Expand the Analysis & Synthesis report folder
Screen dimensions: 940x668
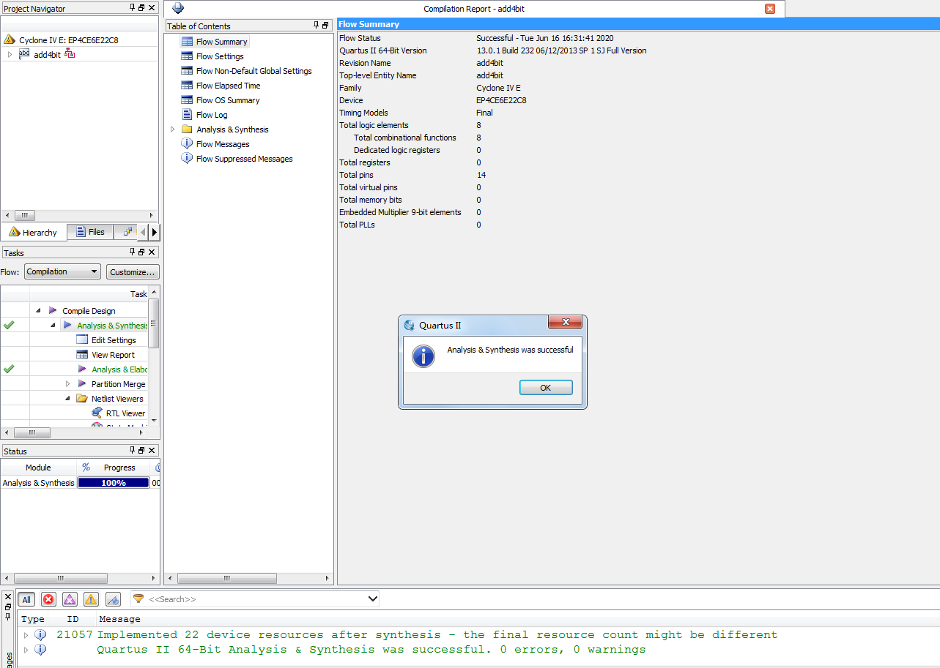click(x=173, y=130)
